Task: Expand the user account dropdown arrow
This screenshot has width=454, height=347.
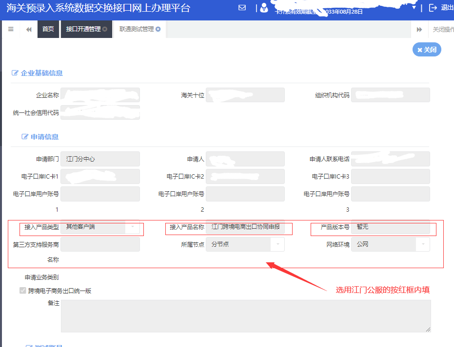Action: point(414,7)
